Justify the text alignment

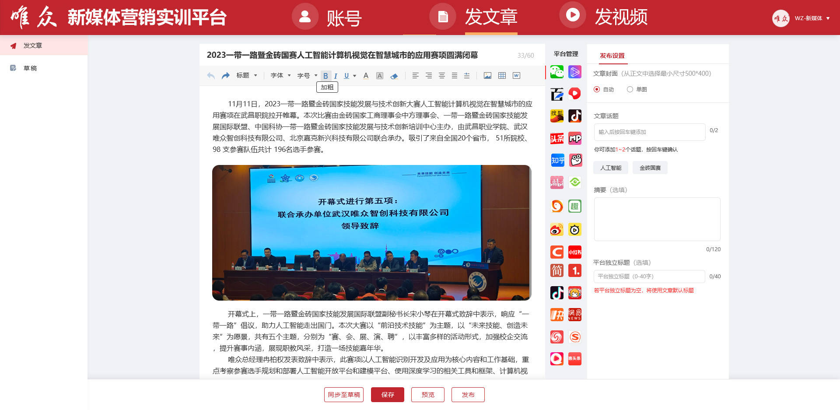click(455, 76)
